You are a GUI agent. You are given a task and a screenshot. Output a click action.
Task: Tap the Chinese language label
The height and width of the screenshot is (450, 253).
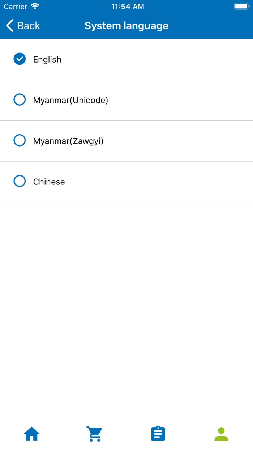point(49,181)
